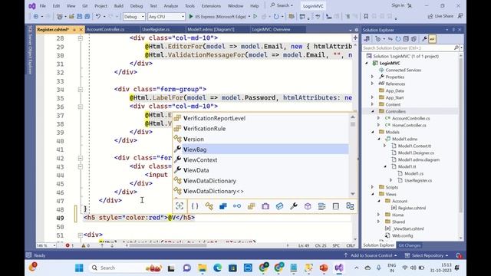Click the Start Without Debugging outline play icon
This screenshot has height=276, width=491.
[x=255, y=16]
